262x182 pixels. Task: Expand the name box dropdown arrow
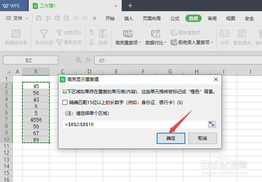56,60
